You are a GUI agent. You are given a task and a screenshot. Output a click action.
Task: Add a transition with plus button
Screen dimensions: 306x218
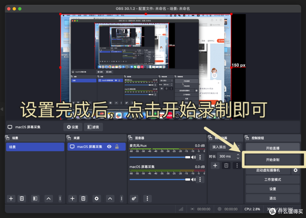click(x=215, y=165)
